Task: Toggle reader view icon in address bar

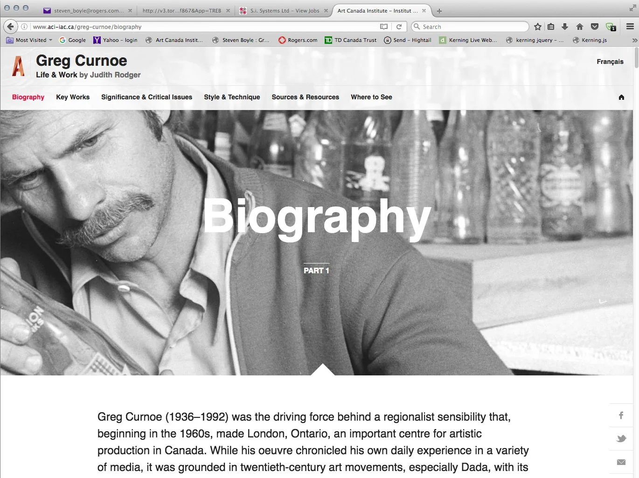Action: tap(384, 27)
